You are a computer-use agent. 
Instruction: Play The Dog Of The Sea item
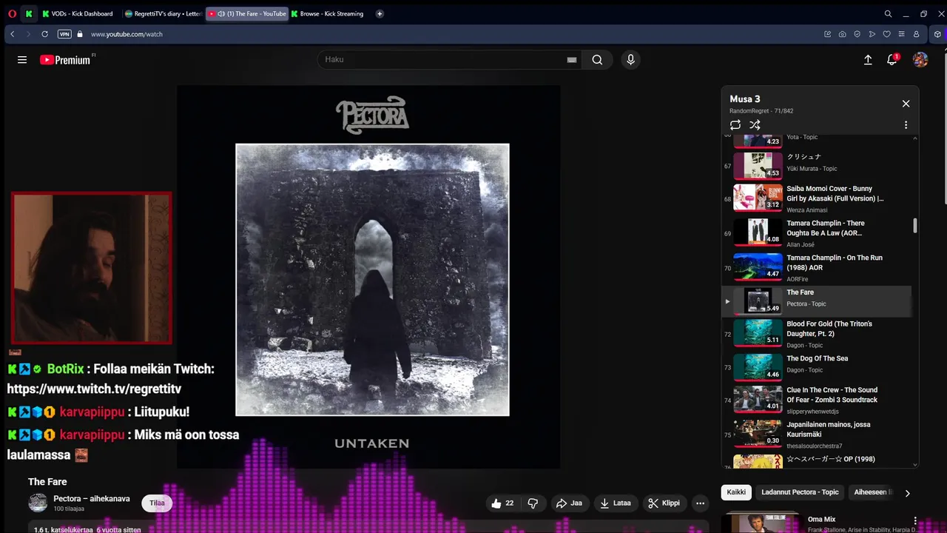pos(817,367)
